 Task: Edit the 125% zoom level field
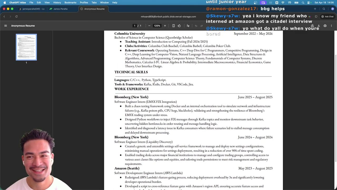(x=157, y=26)
